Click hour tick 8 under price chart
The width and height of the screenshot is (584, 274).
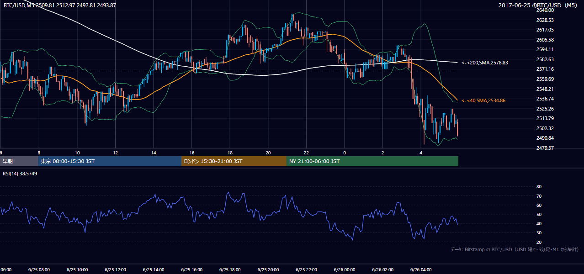(x=39, y=153)
